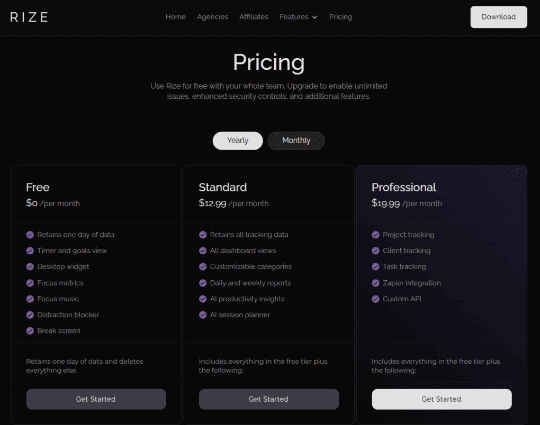Expand the Features dropdown menu
Screen dimensions: 540x425
[x=294, y=17]
